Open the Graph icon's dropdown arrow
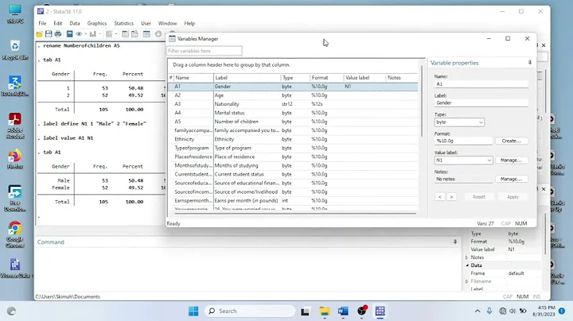Viewport: 573px width, 321px height. coord(99,34)
